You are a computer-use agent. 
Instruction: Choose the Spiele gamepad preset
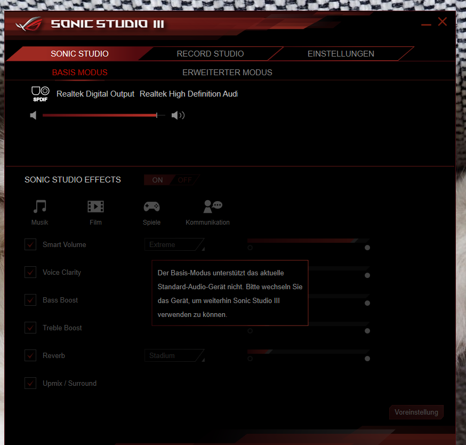151,206
